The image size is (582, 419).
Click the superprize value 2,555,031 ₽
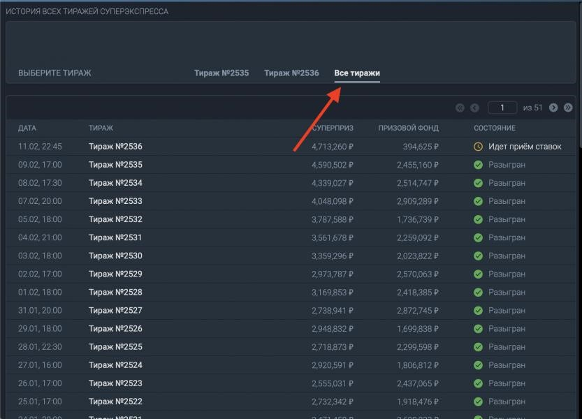pos(333,384)
